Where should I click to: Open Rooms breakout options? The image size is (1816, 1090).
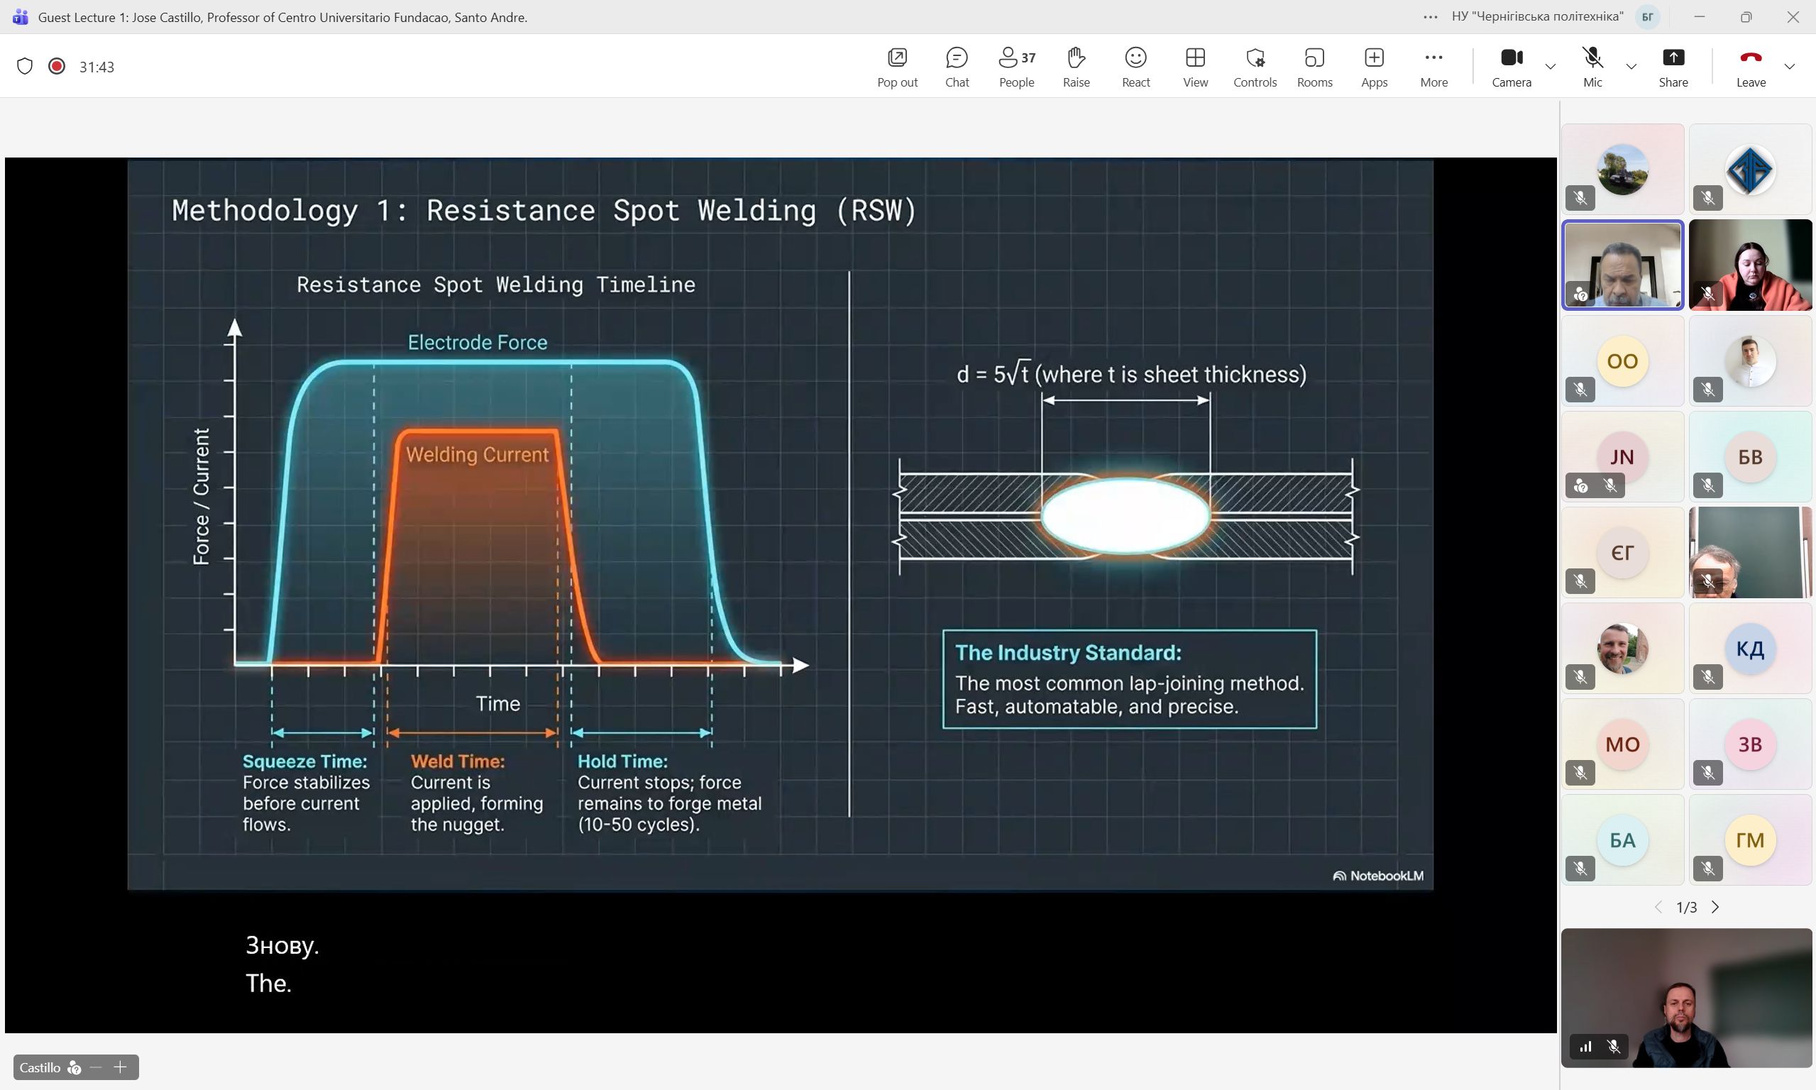click(1314, 66)
